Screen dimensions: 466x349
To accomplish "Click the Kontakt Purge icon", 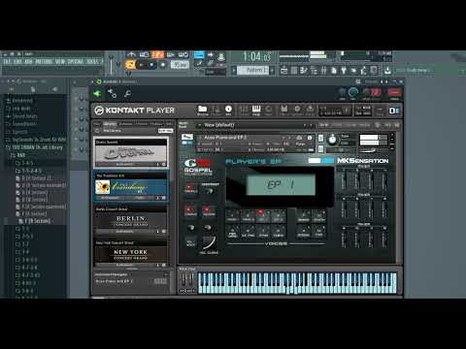I will click(310, 110).
